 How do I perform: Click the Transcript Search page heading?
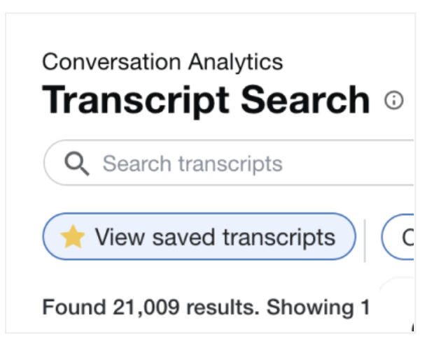click(206, 100)
